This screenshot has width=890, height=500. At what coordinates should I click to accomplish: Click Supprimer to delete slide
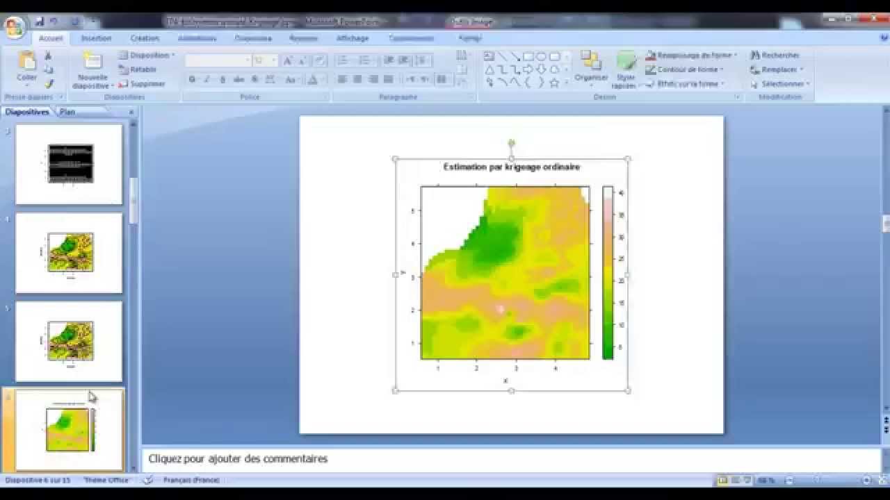(x=142, y=84)
